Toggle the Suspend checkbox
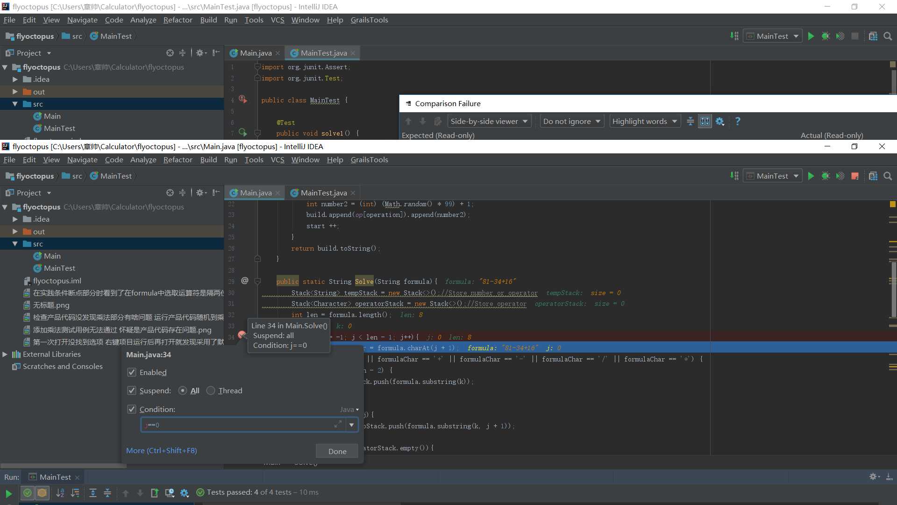897x505 pixels. (x=132, y=390)
